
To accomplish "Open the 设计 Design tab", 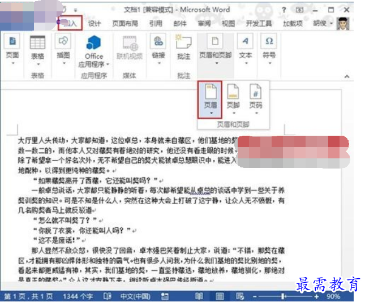I will click(95, 24).
